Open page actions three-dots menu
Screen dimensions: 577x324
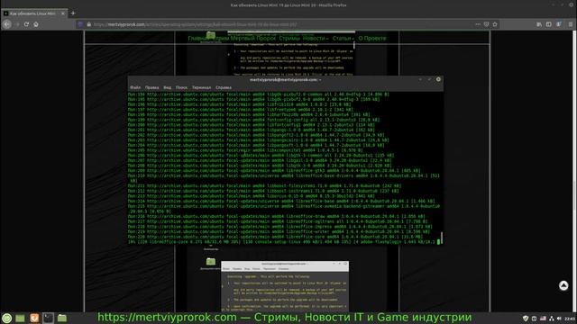[x=478, y=24]
